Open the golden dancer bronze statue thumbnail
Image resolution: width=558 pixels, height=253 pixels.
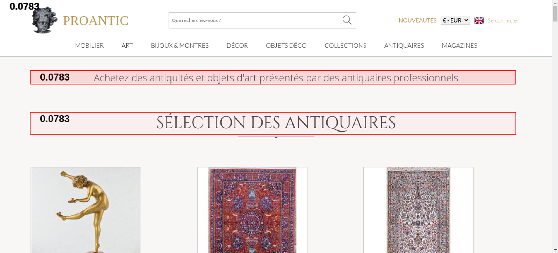tap(86, 210)
